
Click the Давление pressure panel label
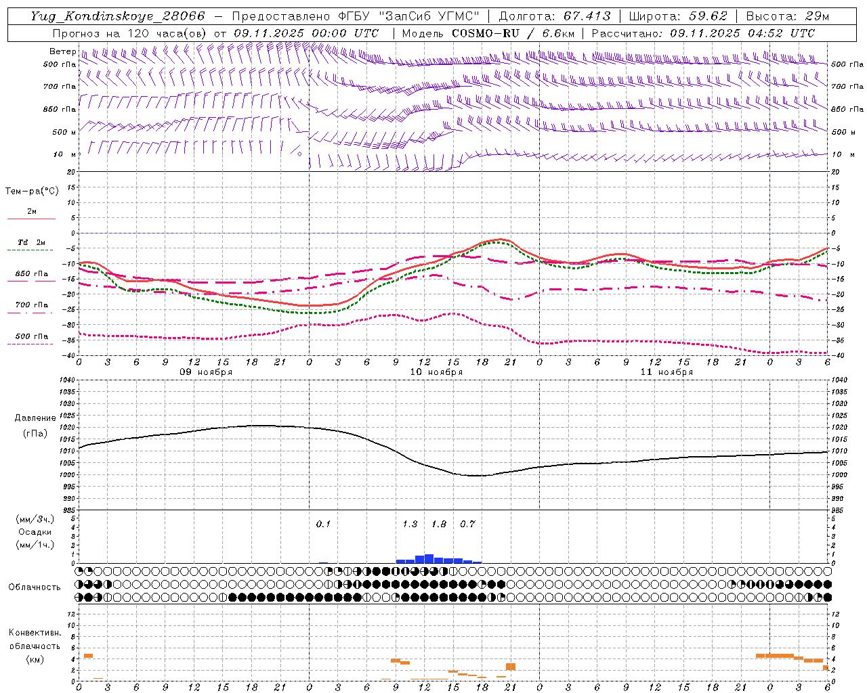pyautogui.click(x=35, y=418)
